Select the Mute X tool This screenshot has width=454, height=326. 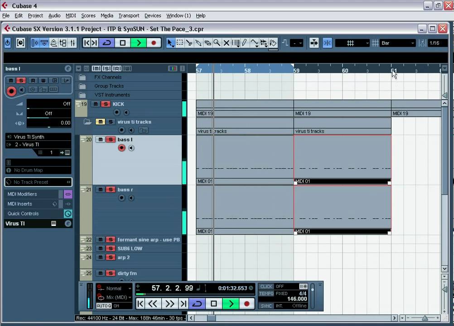(227, 43)
